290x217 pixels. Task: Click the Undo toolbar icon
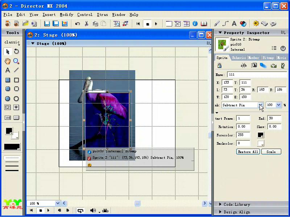78,24
